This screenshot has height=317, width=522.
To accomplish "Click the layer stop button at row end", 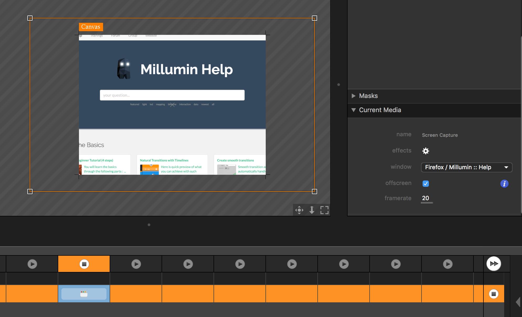I will (493, 294).
